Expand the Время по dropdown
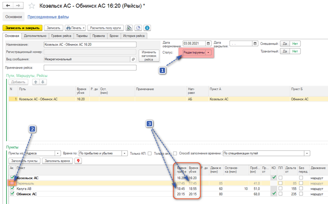The width and height of the screenshot is (328, 204). [125, 153]
